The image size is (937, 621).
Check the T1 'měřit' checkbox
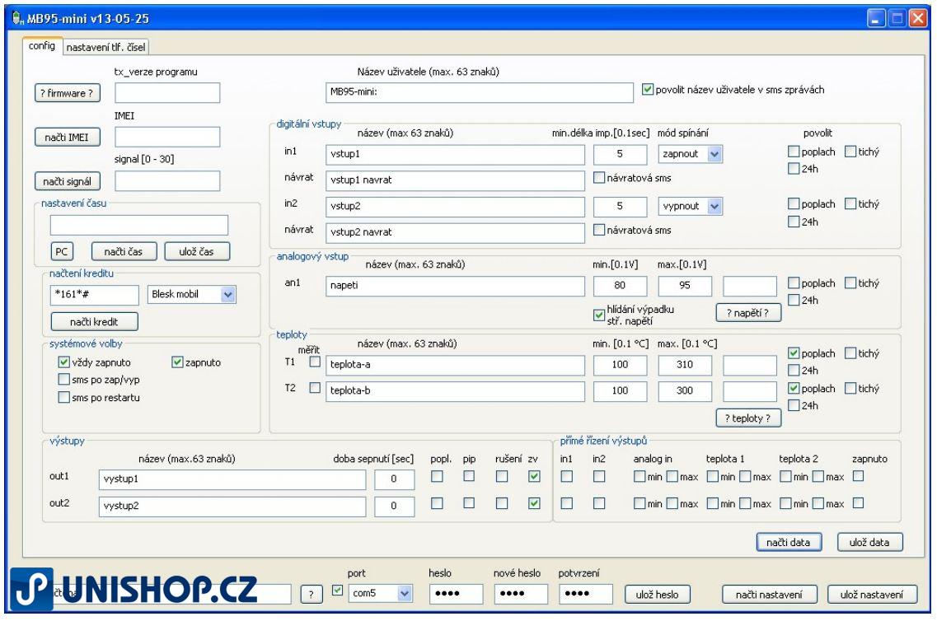(314, 362)
